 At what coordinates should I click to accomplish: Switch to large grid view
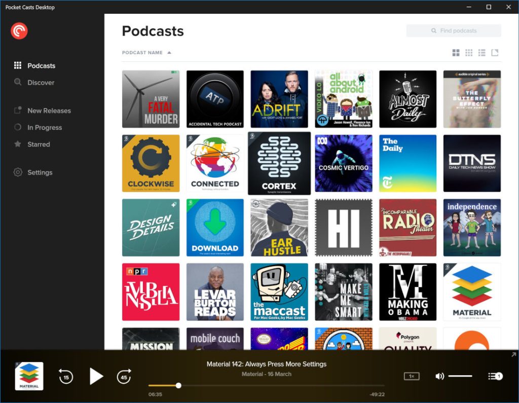pyautogui.click(x=456, y=53)
